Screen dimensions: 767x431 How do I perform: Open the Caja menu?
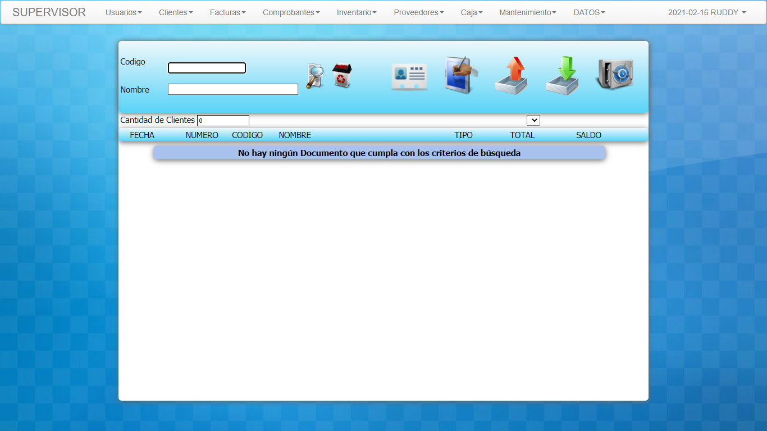(472, 12)
